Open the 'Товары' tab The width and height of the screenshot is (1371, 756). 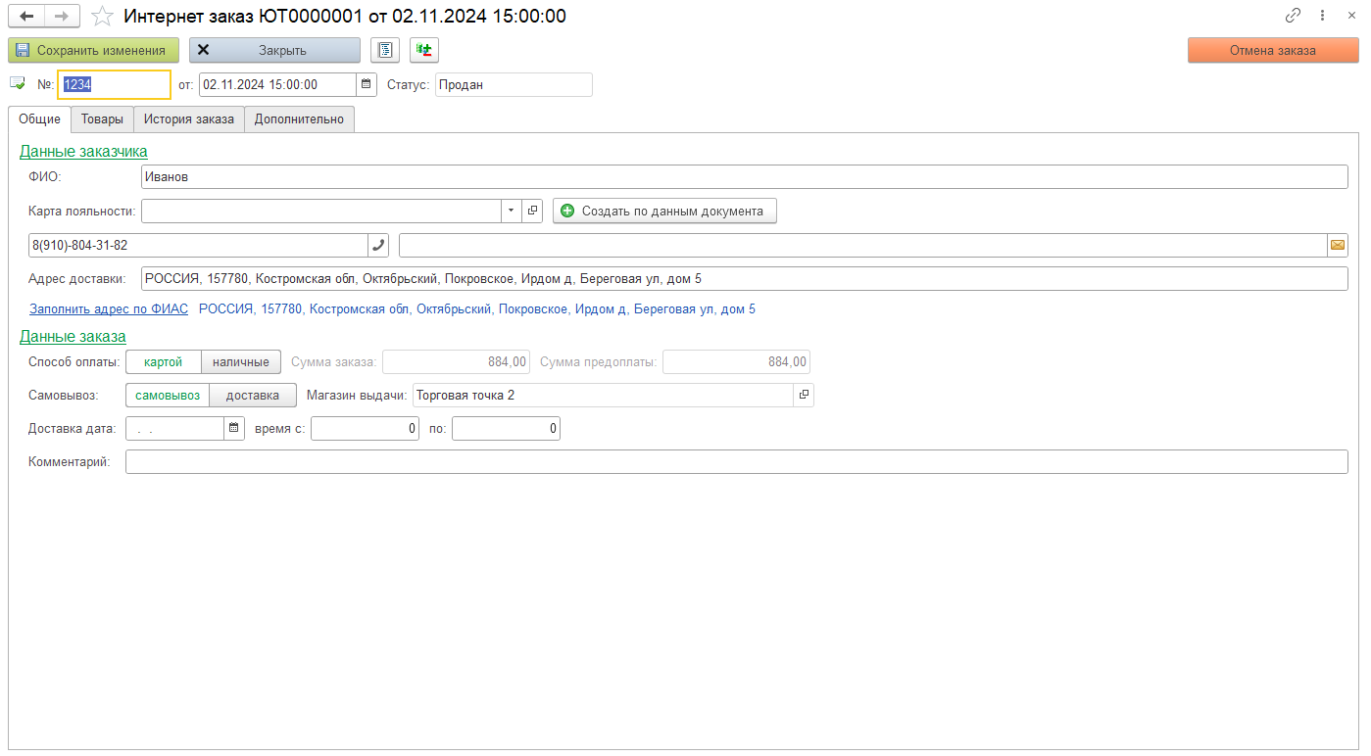pos(102,119)
